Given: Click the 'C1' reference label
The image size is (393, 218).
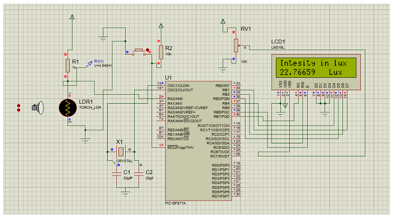Looking at the screenshot, I should [x=127, y=172].
